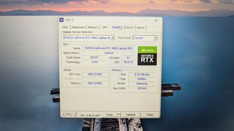
Task: Click the 7001.0 MHz memory clock value
Action: click(x=95, y=83)
